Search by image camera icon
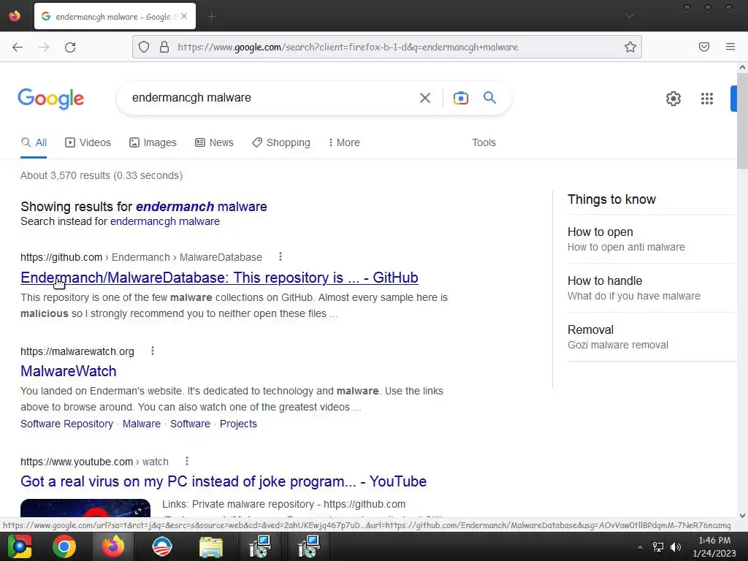The height and width of the screenshot is (561, 748). tap(460, 98)
